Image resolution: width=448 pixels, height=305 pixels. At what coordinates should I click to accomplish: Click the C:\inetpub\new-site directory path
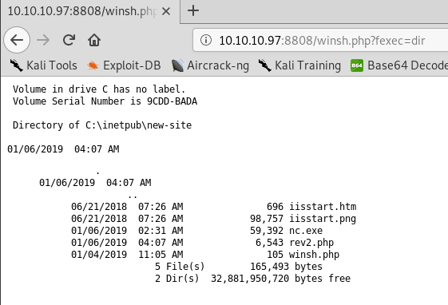pos(139,125)
